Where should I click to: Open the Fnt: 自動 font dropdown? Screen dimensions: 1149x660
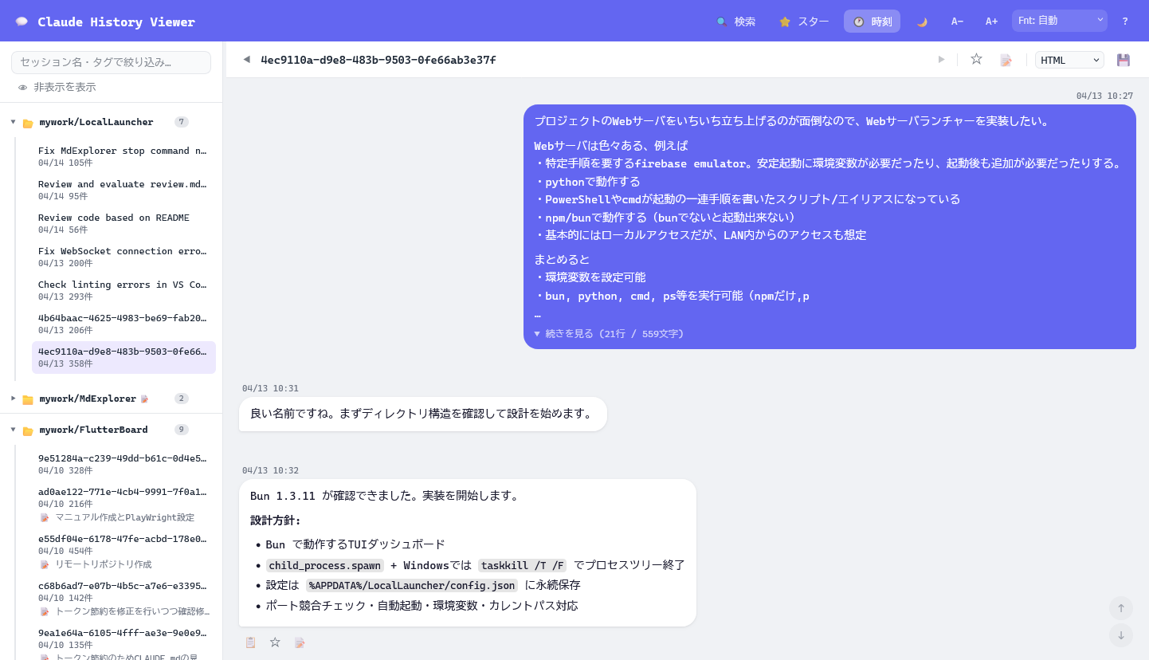tap(1059, 21)
